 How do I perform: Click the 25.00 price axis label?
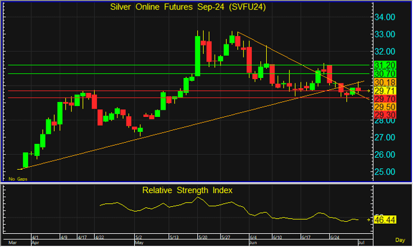click(x=384, y=172)
